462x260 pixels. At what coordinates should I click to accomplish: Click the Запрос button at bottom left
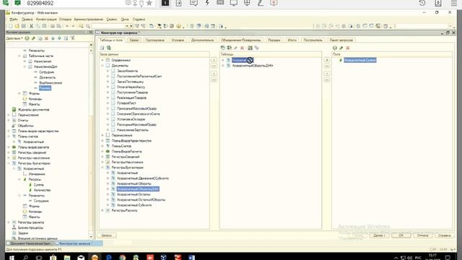tap(107, 235)
